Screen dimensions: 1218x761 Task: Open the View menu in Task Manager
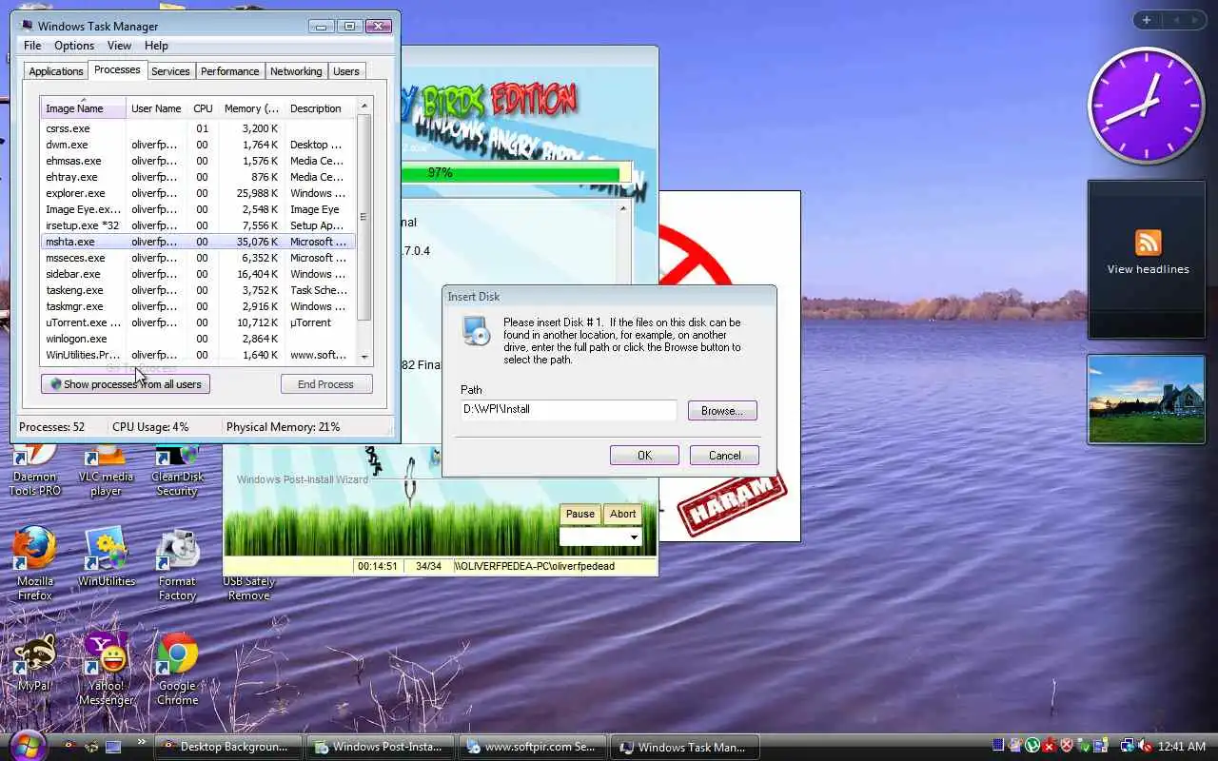pyautogui.click(x=119, y=46)
